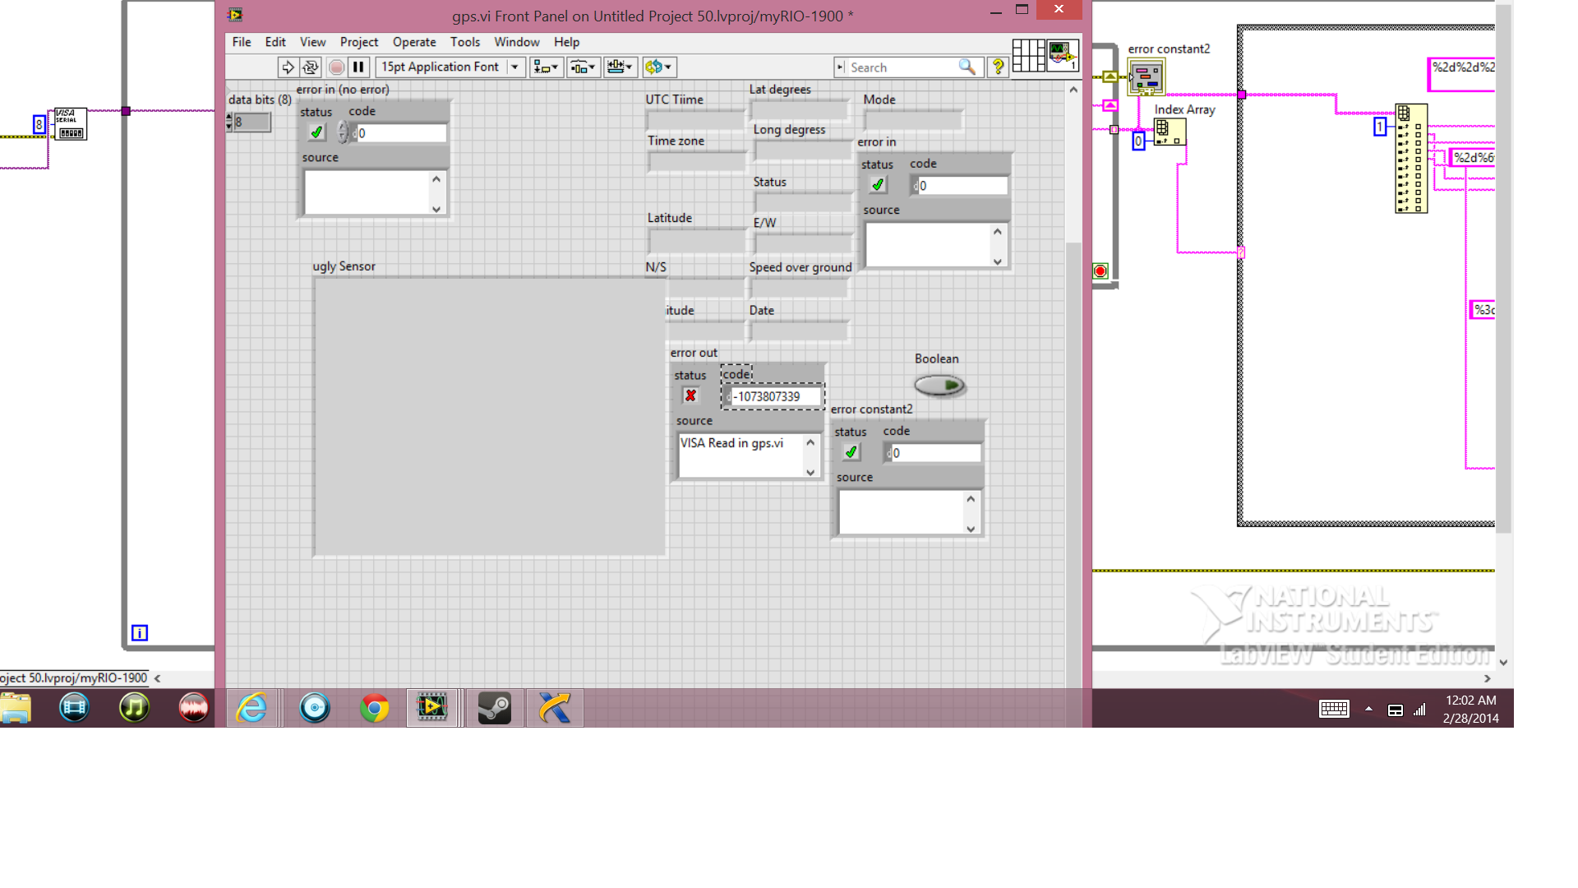Click the Pause button in toolbar
Image resolution: width=1578 pixels, height=888 pixels.
358,67
